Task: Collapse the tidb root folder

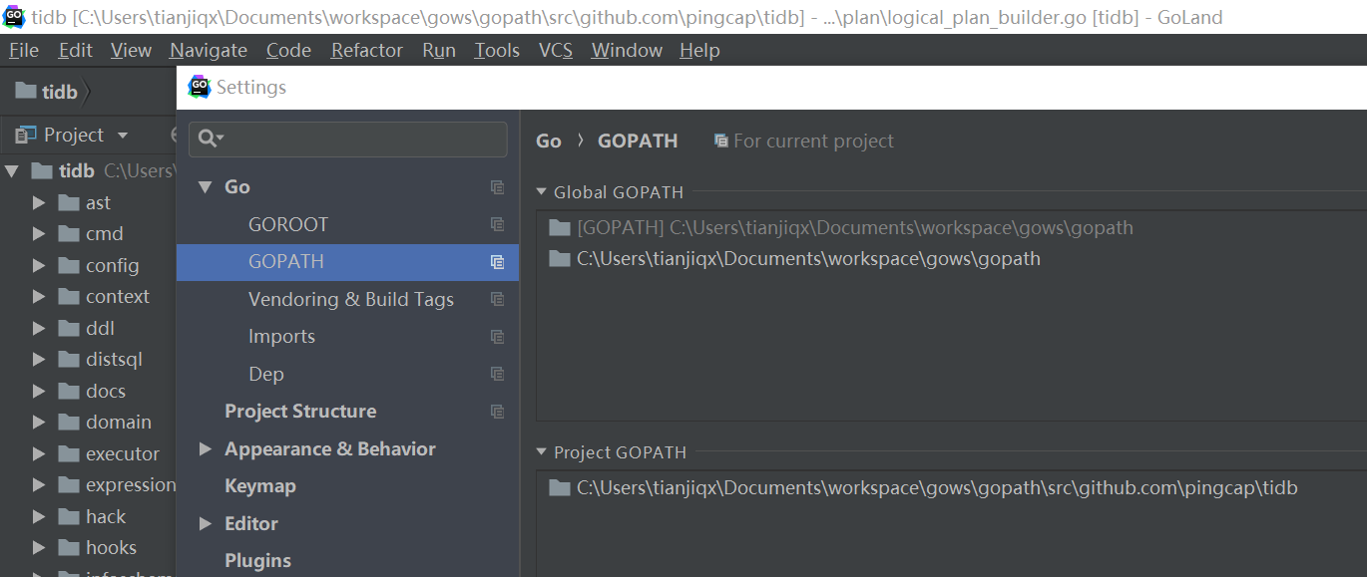Action: 12,171
